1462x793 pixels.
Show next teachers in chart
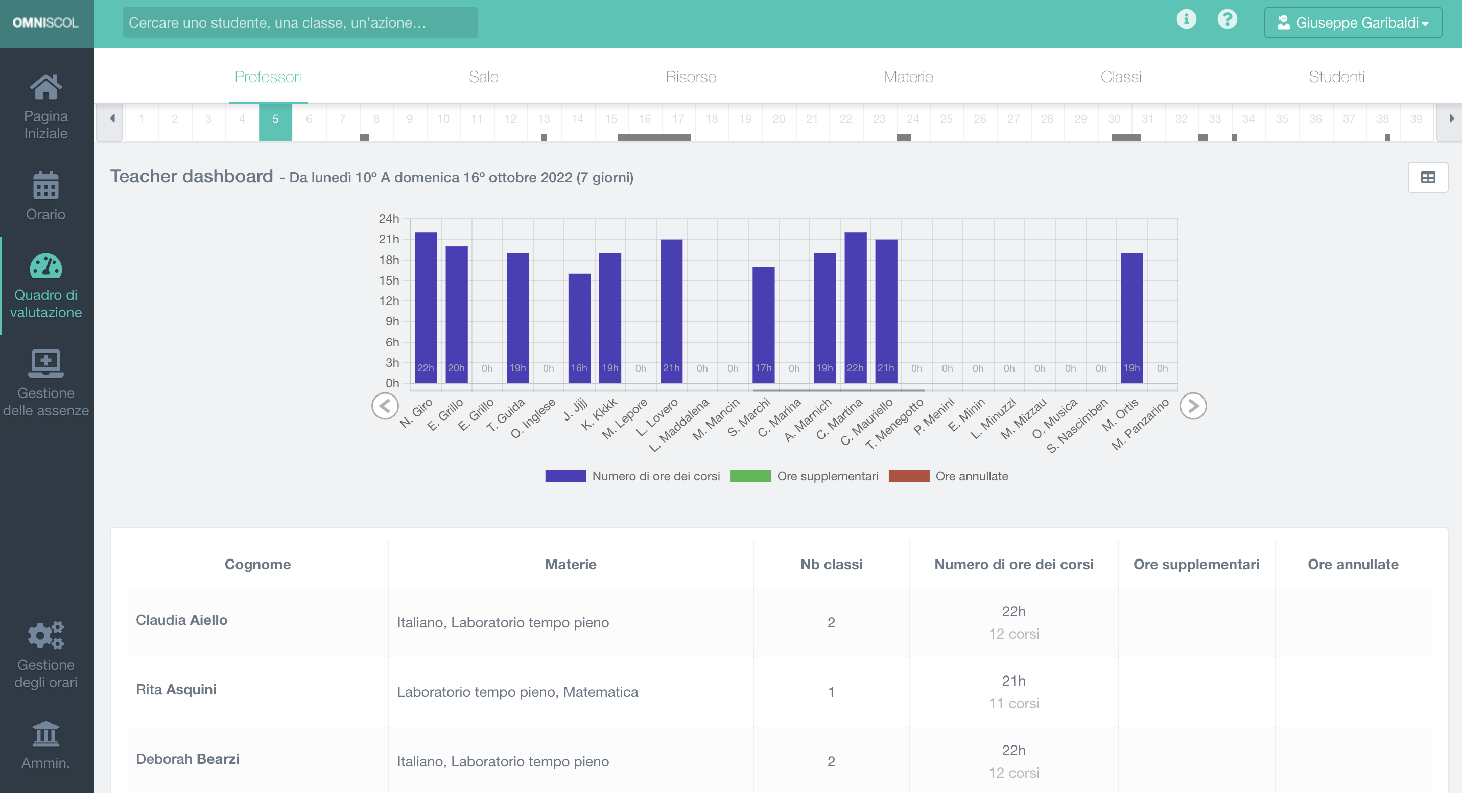[x=1192, y=406]
